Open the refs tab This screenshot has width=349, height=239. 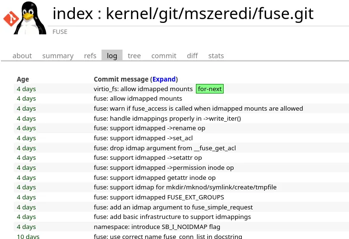[x=90, y=56]
